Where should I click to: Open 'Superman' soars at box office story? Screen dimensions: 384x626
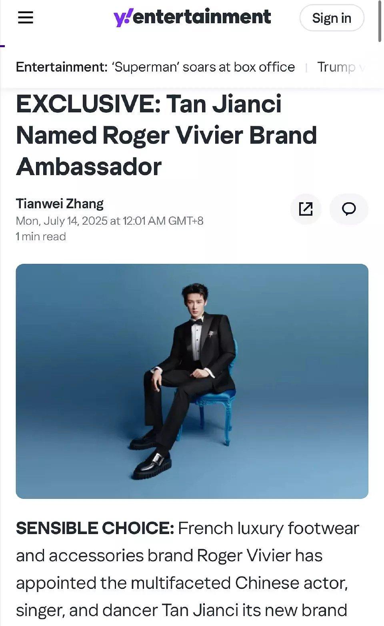coord(204,67)
